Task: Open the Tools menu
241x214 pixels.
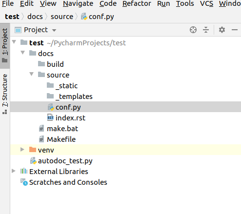Action: (185, 3)
